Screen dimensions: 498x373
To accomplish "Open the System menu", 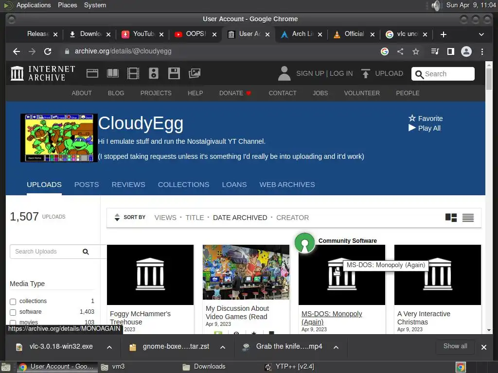I will point(95,5).
